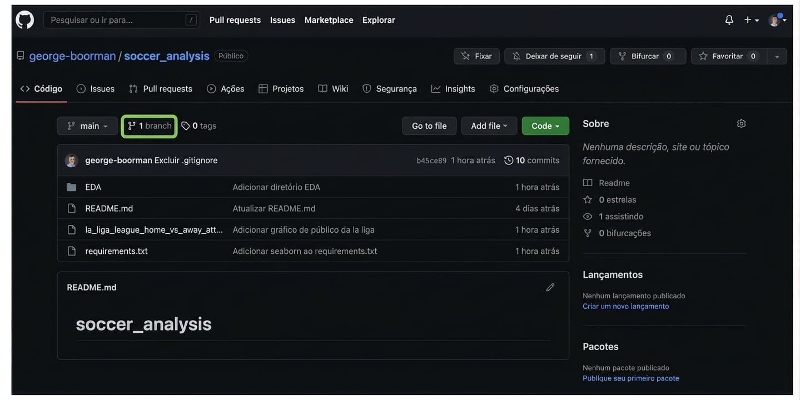The image size is (800, 400).
Task: View the 0 tags link
Action: tap(199, 126)
